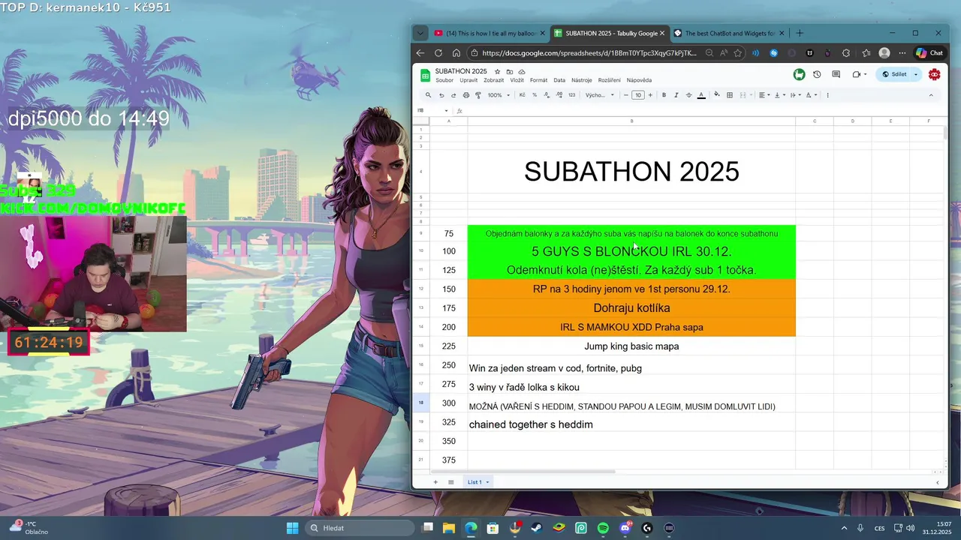Screen dimensions: 961x540
Task: Click the search menus magnifier icon in Sheets toolbar
Action: click(x=429, y=95)
